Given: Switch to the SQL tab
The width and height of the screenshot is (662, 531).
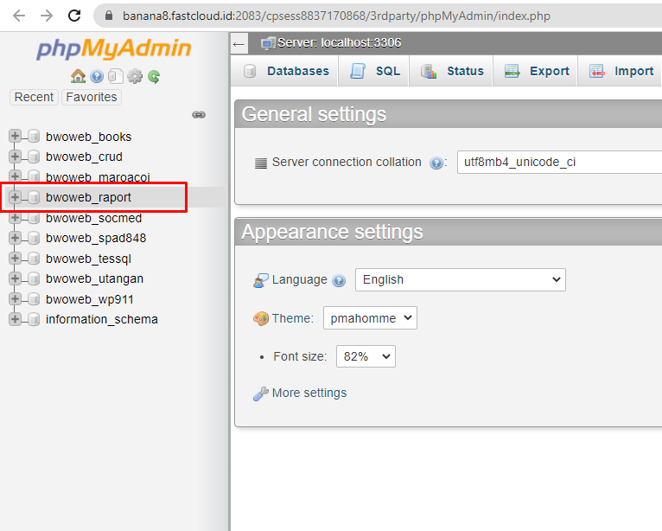Looking at the screenshot, I should (x=374, y=71).
